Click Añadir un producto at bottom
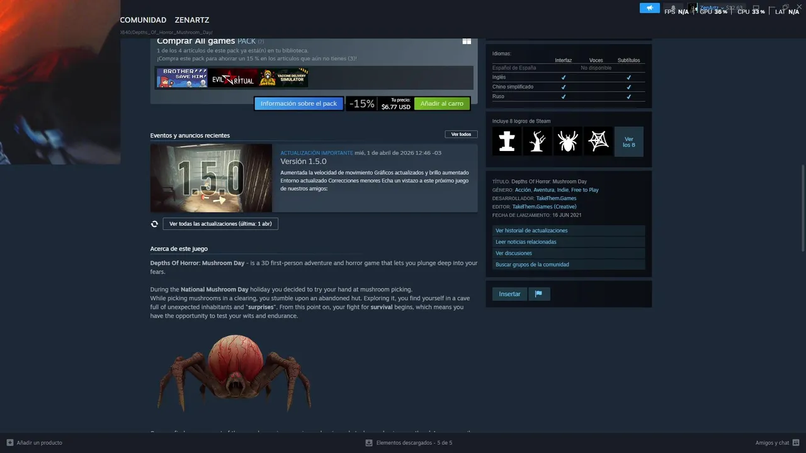This screenshot has height=453, width=806. click(35, 443)
